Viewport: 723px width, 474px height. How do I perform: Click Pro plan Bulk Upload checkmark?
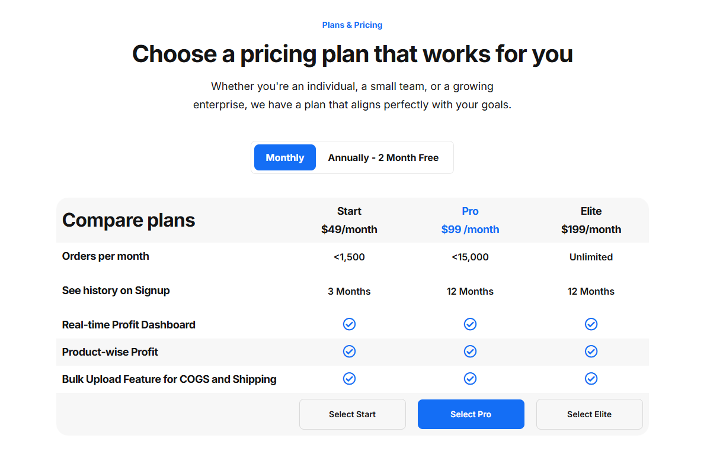[470, 379]
